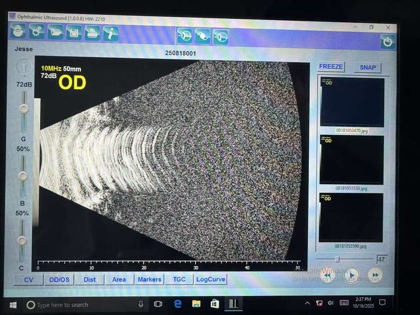Screen dimensions: 420x315
Task: Click the power button icon top right
Action: pos(388,42)
